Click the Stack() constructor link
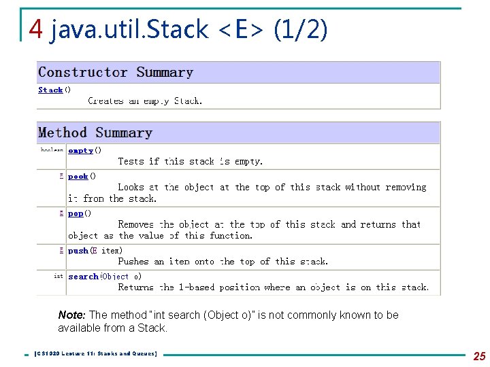The image size is (490, 367). coord(50,90)
